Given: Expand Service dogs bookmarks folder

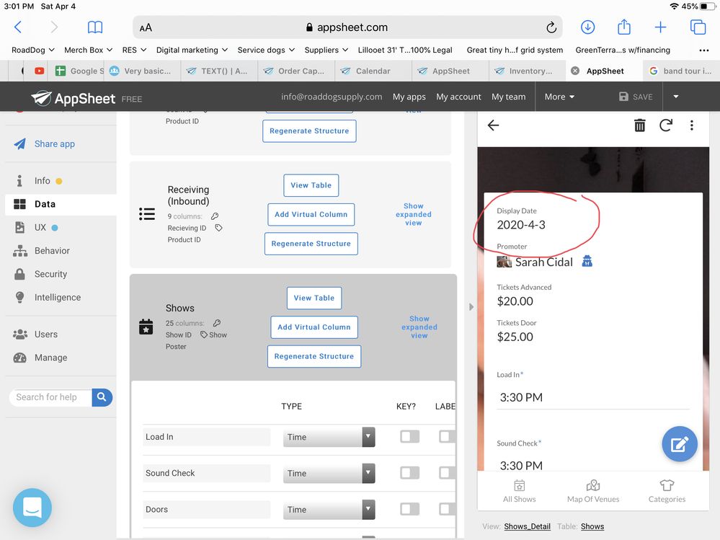Looking at the screenshot, I should (266, 50).
